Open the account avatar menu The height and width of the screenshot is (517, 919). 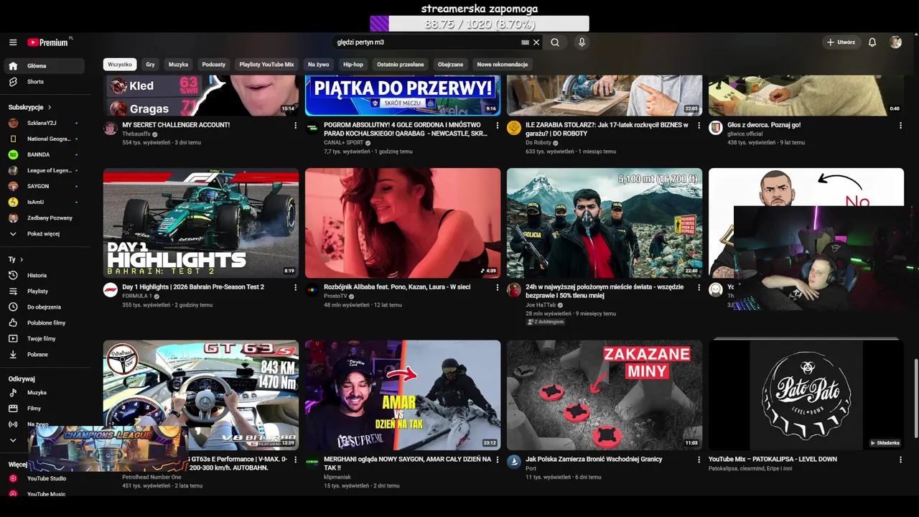pos(895,42)
